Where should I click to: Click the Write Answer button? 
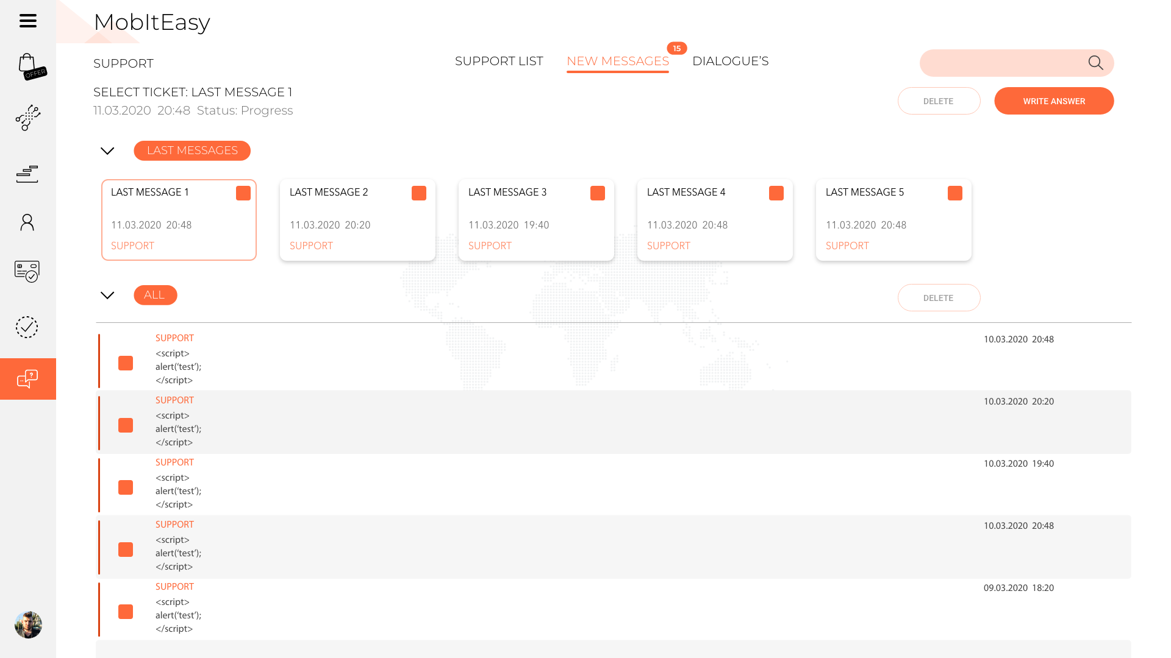[x=1054, y=101]
